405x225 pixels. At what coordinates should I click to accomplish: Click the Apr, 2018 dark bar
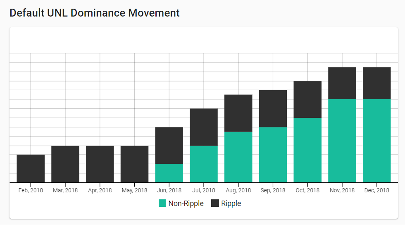[x=100, y=164]
